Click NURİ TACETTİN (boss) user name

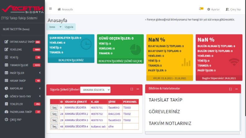click(16, 29)
